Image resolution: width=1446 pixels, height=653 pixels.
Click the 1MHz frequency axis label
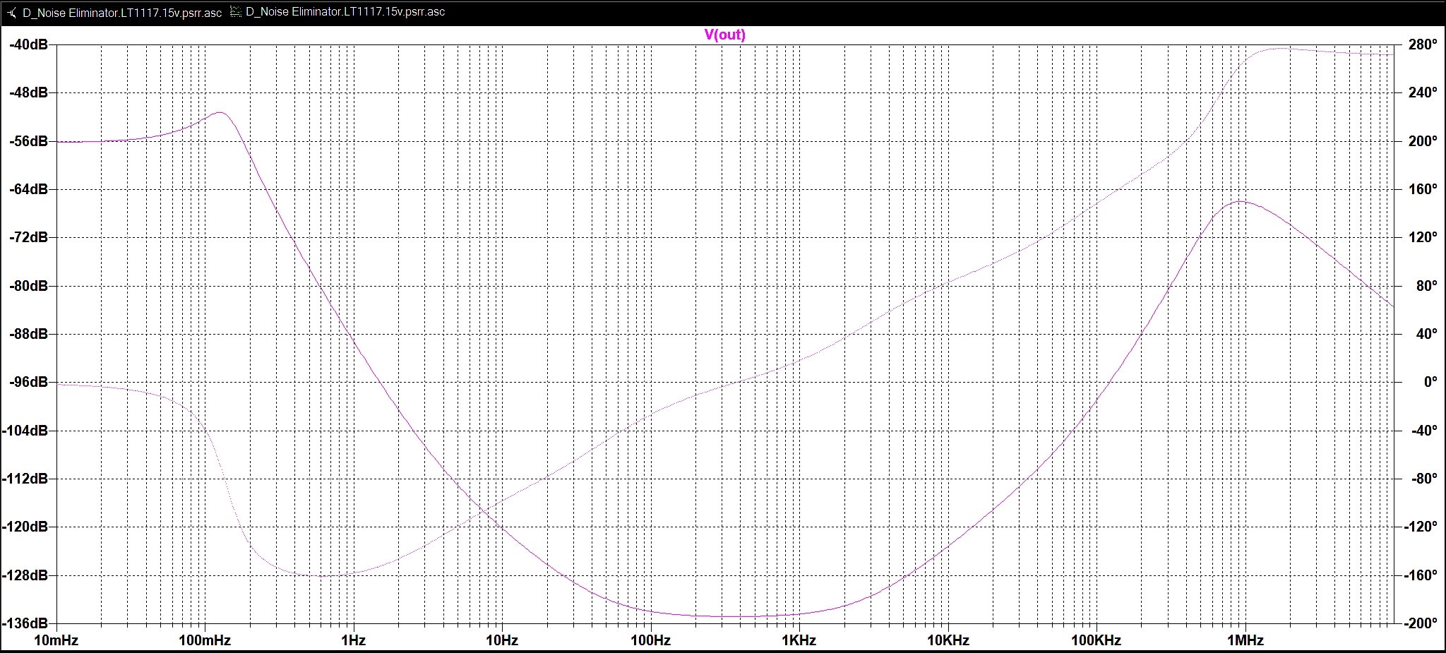[1245, 641]
